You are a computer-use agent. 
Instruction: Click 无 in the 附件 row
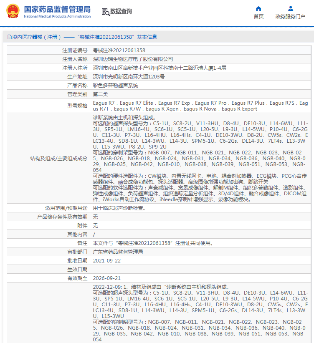(x=95, y=225)
